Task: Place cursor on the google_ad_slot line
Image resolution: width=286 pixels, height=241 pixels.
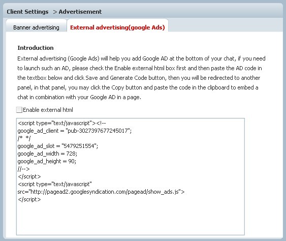Action: coord(57,146)
